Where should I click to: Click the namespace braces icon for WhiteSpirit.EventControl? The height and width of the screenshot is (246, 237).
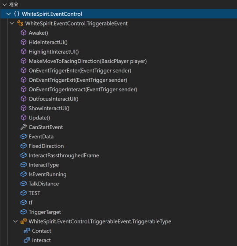click(17, 14)
